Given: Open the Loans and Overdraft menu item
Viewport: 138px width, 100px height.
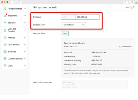Looking at the screenshot, I should pos(15,30).
